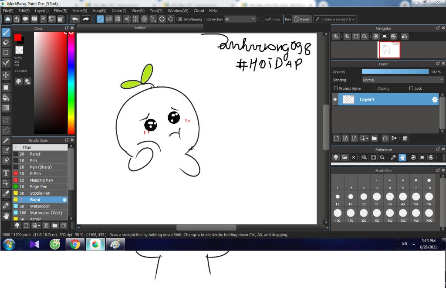The height and width of the screenshot is (288, 446).
Task: Open the Select menu
Action: (80, 10)
